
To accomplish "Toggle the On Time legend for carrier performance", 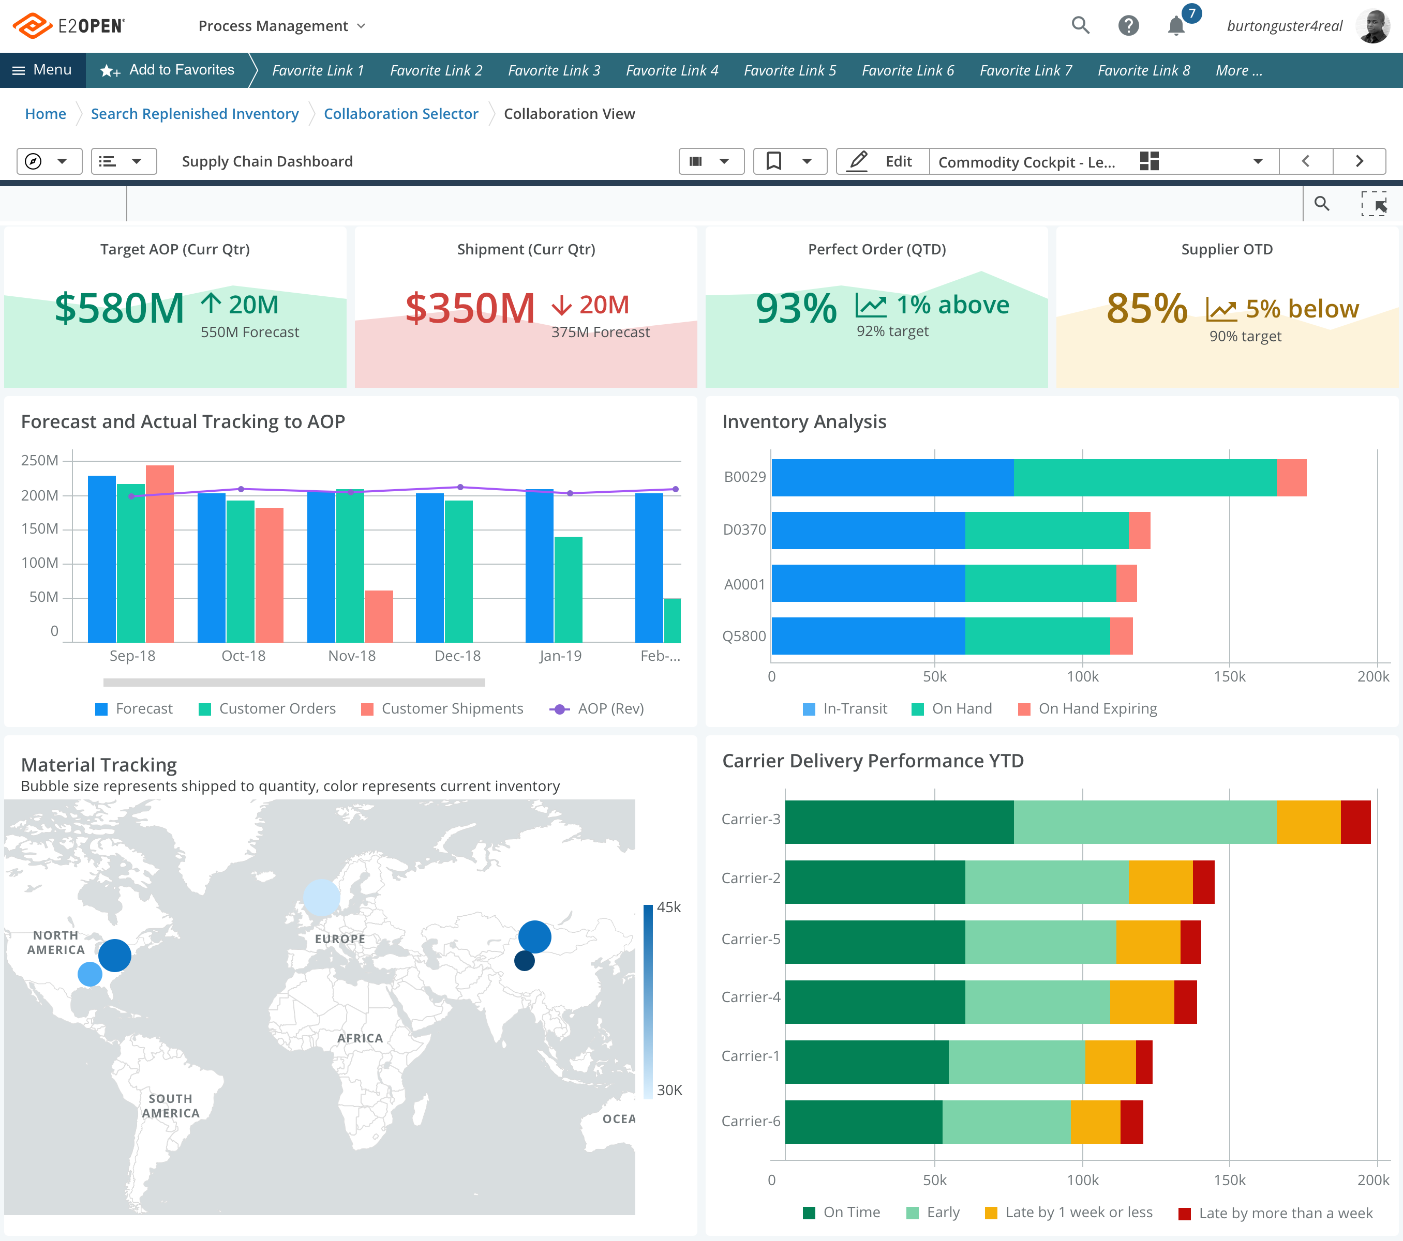I will (842, 1212).
